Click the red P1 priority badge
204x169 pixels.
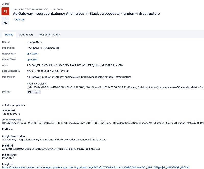point(5,11)
